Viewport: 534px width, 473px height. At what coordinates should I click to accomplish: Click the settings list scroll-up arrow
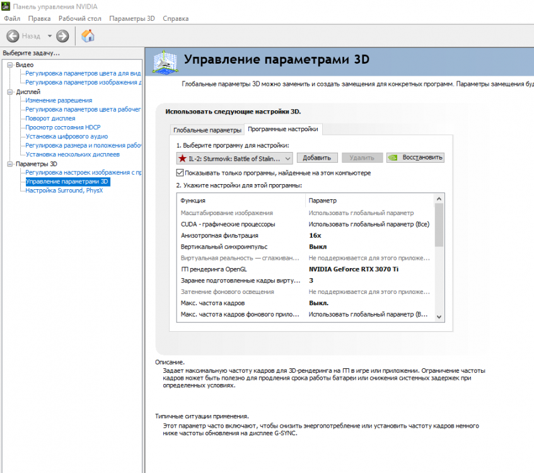pos(439,199)
